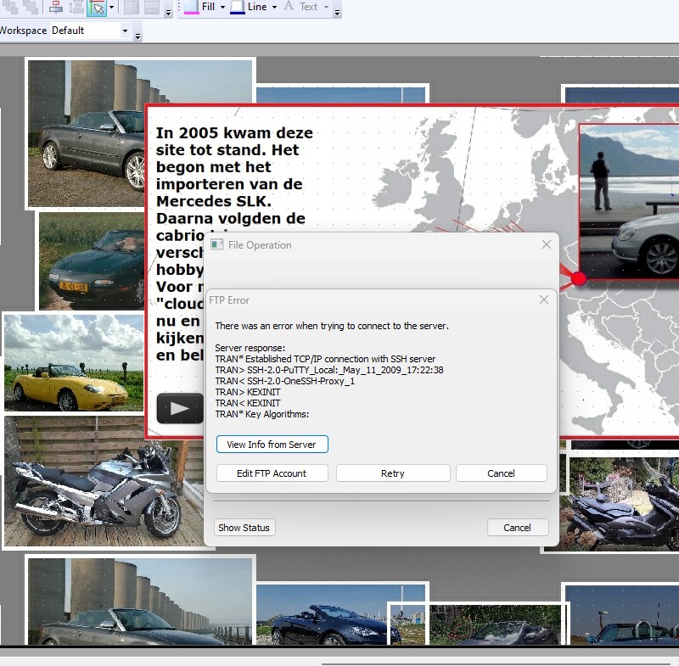Click the File Operation dialog title icon
This screenshot has height=666, width=679.
point(216,245)
